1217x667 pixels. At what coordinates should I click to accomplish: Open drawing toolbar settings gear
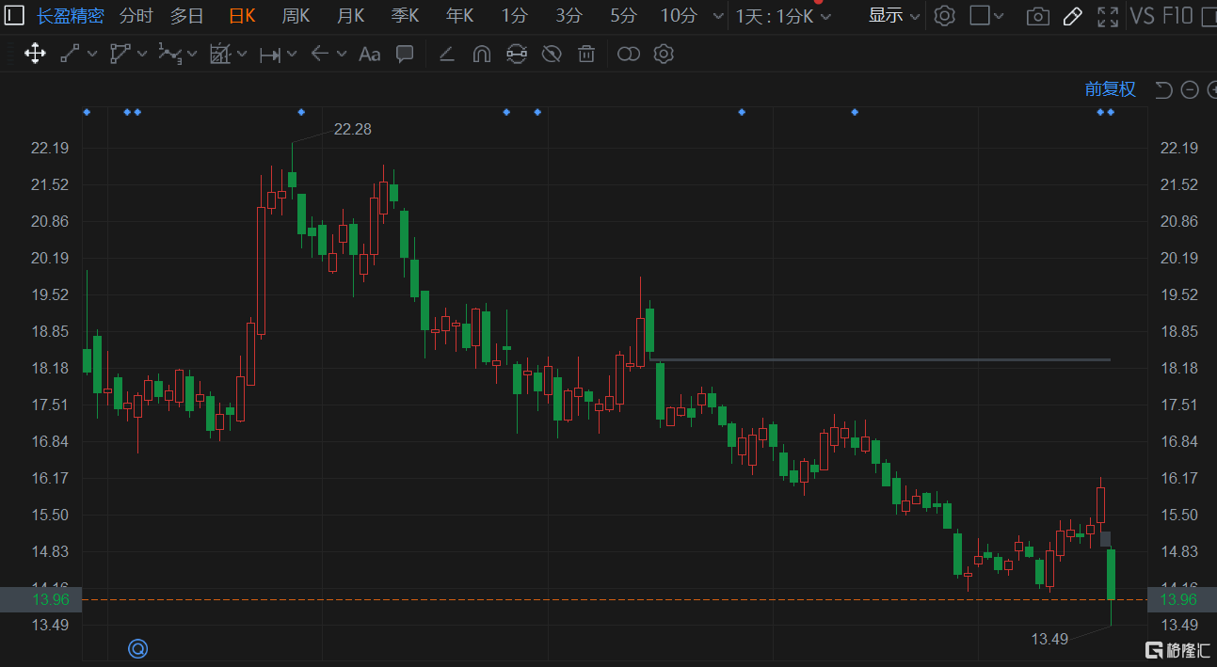tap(664, 54)
